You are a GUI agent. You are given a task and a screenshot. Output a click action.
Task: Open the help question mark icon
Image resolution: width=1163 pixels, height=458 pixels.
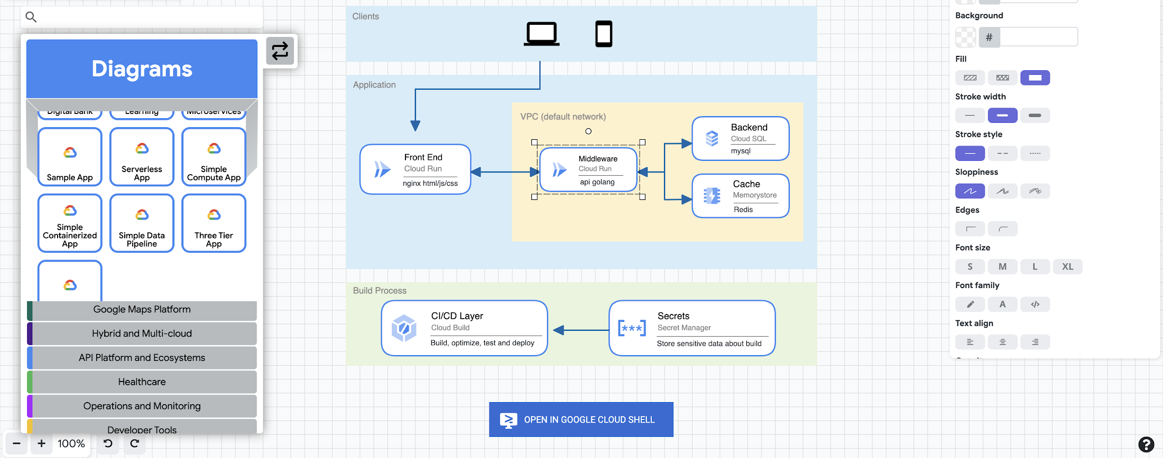(1146, 444)
